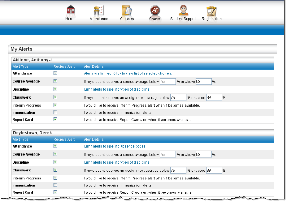The width and height of the screenshot is (287, 202).
Task: Disable Report Card alerts for Anthony Abilene
Action: pyautogui.click(x=56, y=119)
